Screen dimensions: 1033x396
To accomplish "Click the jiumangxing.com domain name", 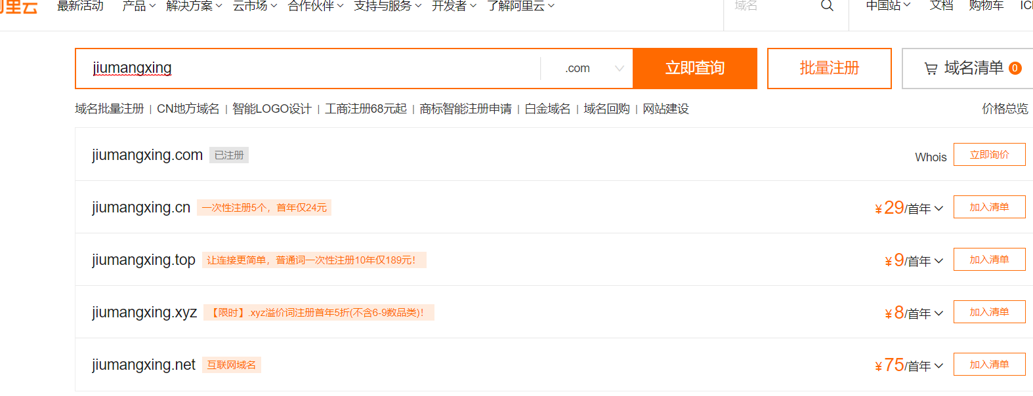I will (147, 155).
